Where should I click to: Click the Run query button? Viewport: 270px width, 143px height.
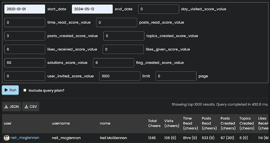coord(10,90)
